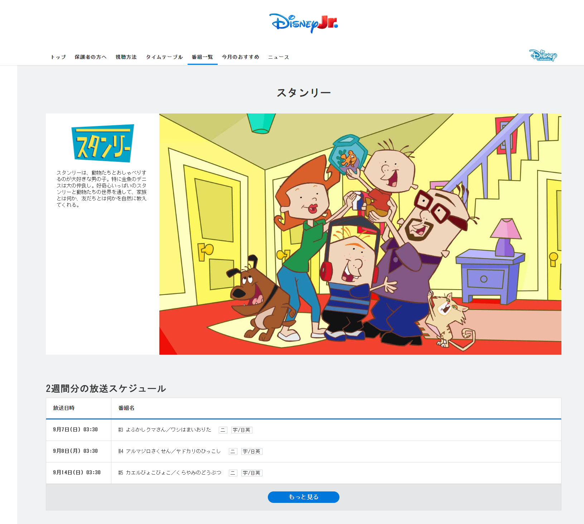Screen dimensions: 584x524
Task: Click the Disney Jr. logo at top
Action: click(x=303, y=23)
